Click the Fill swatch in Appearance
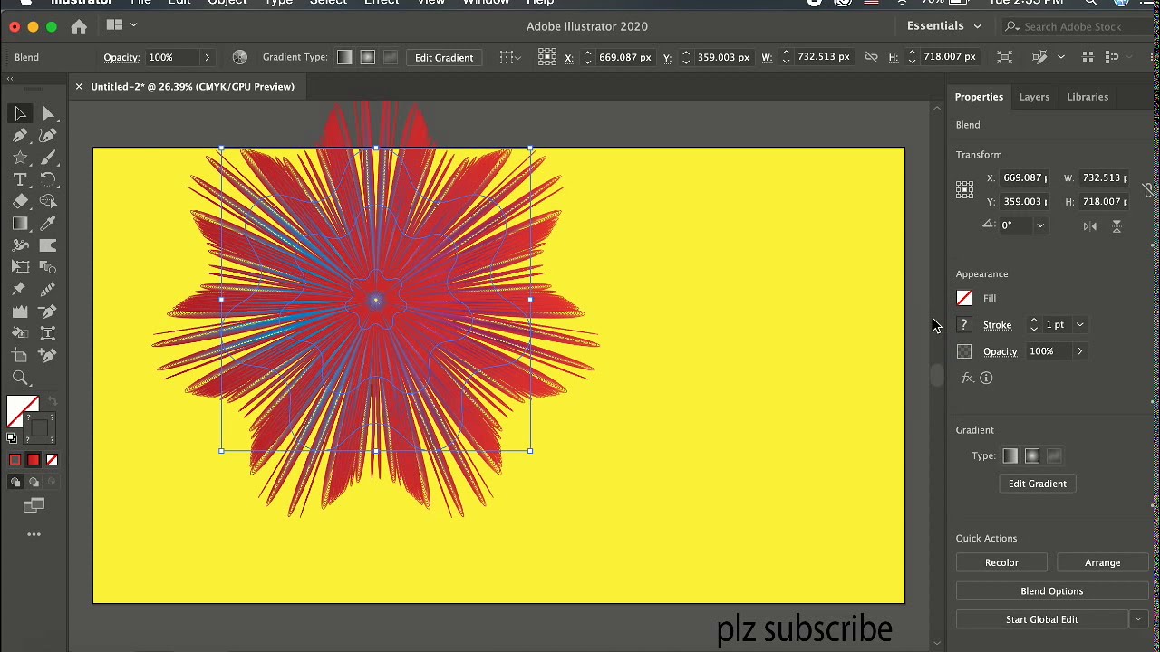 (964, 298)
